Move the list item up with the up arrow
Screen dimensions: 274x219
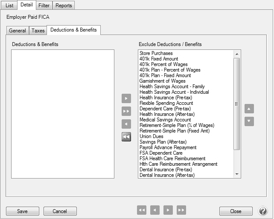click(249, 109)
